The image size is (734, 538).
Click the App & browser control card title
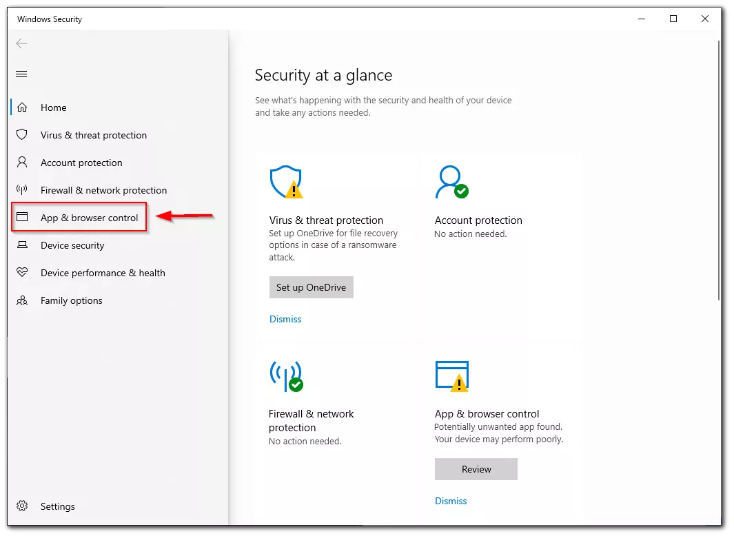click(487, 414)
